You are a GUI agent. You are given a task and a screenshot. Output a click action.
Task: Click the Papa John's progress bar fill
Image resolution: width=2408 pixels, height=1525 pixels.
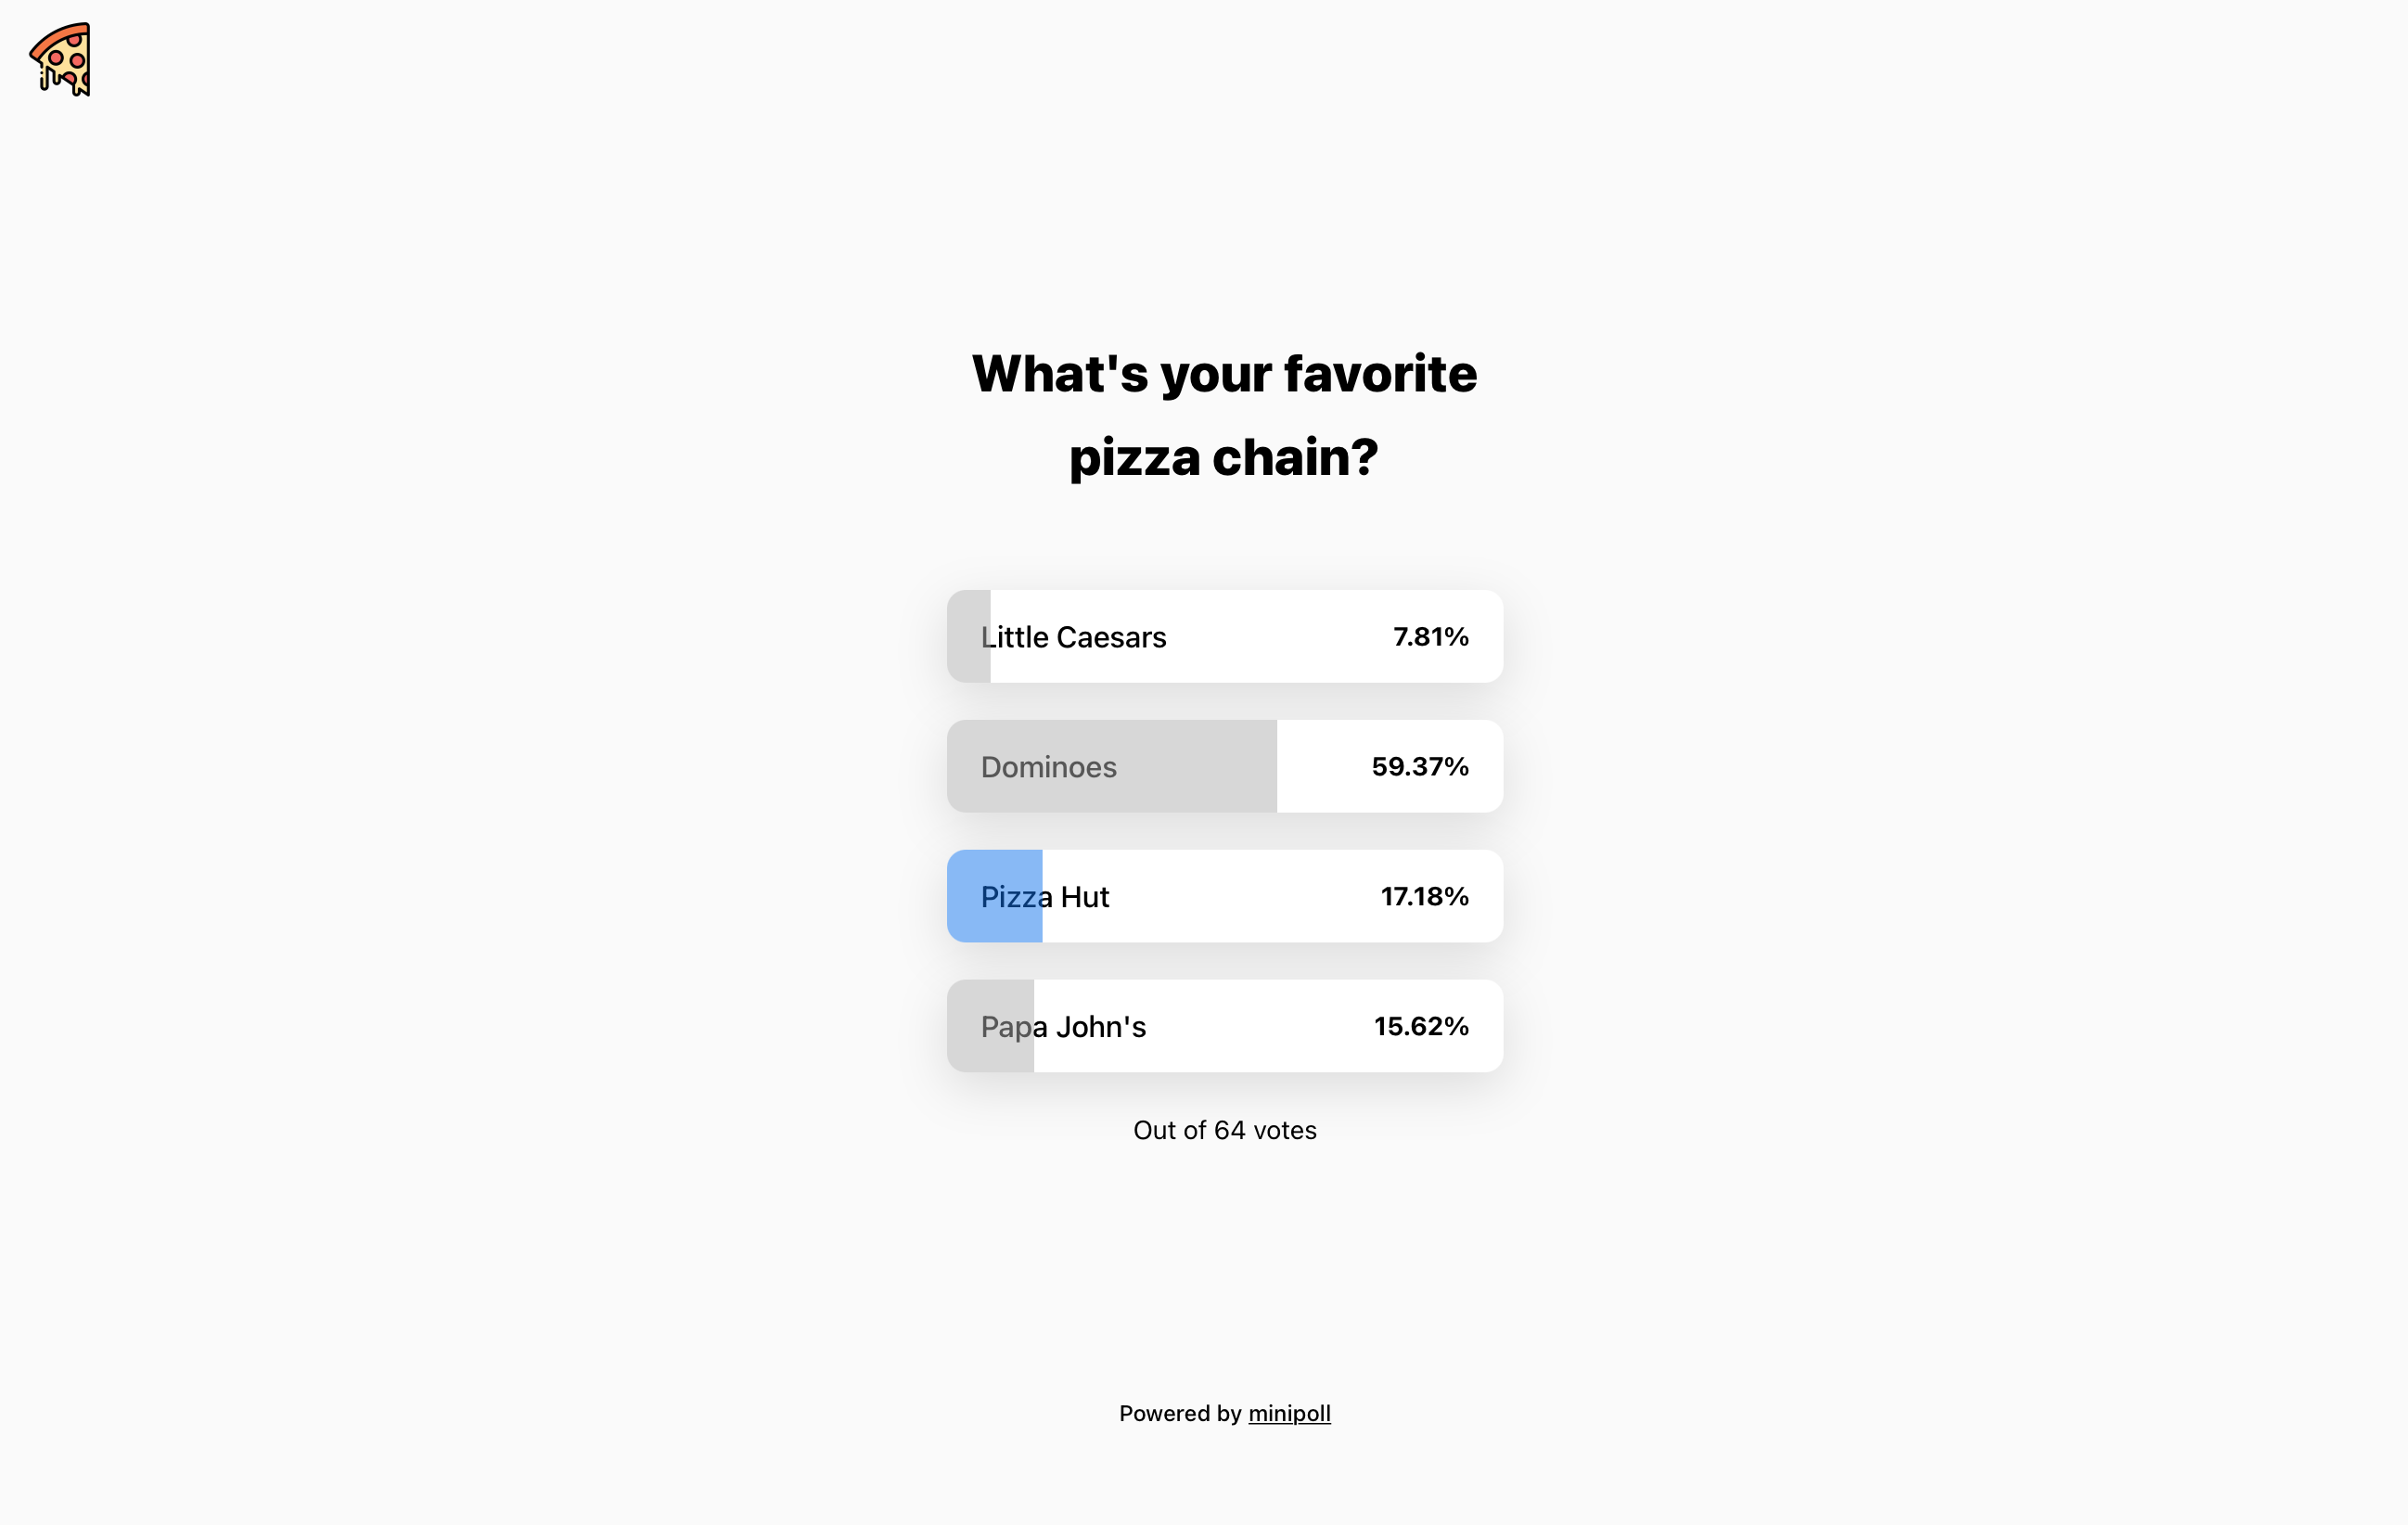pos(990,1026)
